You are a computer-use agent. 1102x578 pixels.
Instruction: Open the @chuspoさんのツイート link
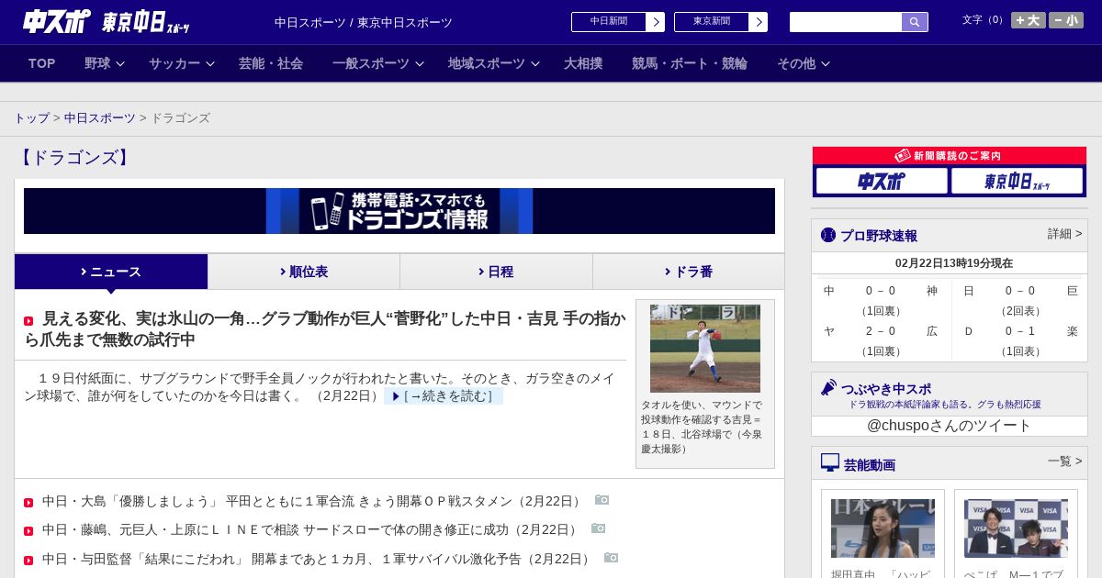[x=950, y=426]
